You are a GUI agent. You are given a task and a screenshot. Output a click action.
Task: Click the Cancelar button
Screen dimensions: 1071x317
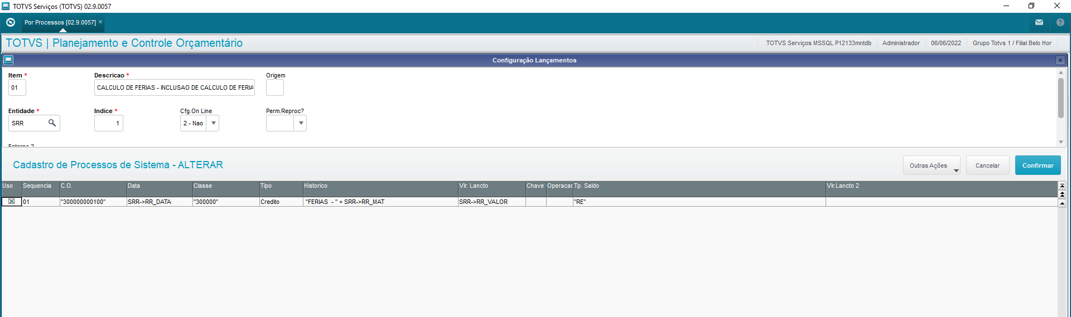(x=987, y=165)
